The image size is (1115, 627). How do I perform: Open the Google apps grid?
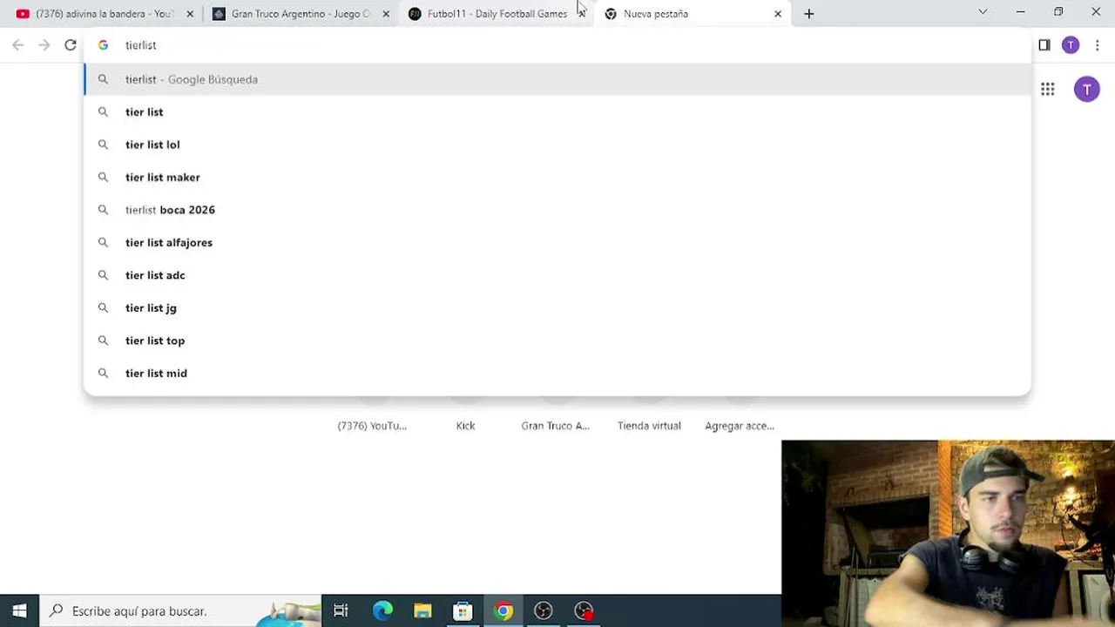click(x=1048, y=89)
